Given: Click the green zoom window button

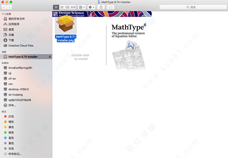Looking at the screenshot, I should pos(11,2).
